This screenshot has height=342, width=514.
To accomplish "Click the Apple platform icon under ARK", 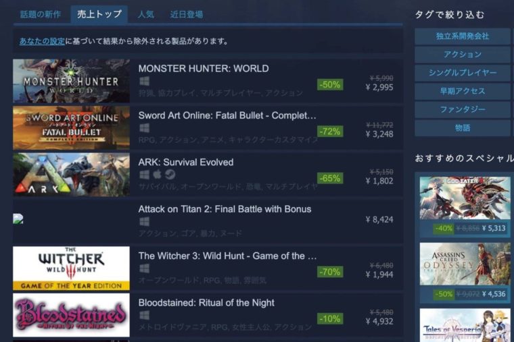I will (x=157, y=175).
